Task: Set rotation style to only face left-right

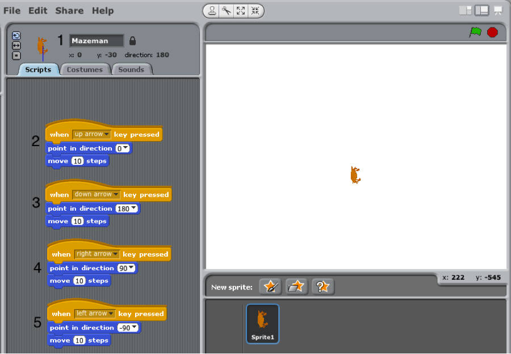Action: click(16, 45)
